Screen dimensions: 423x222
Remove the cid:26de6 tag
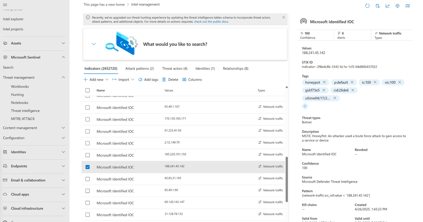(x=353, y=90)
